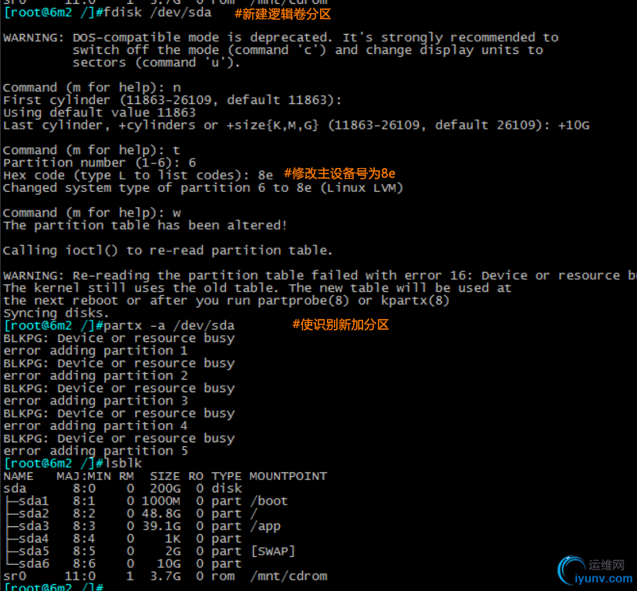Click 'error adding partition 1' line
The image size is (637, 591).
pos(96,351)
